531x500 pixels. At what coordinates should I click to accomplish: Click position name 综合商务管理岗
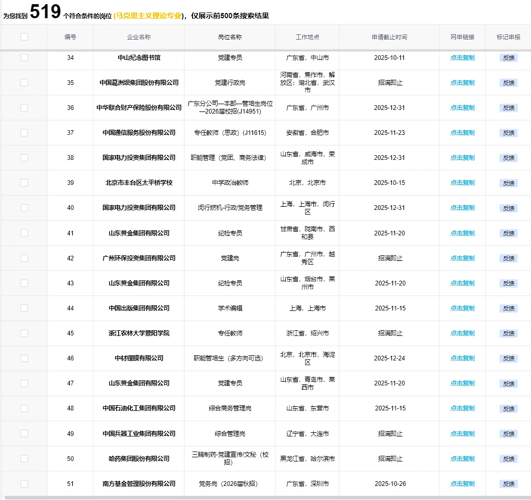point(230,408)
